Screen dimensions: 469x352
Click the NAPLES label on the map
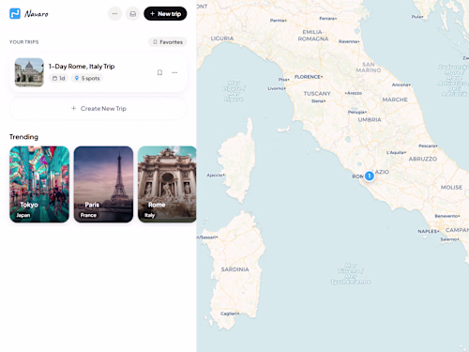point(428,231)
